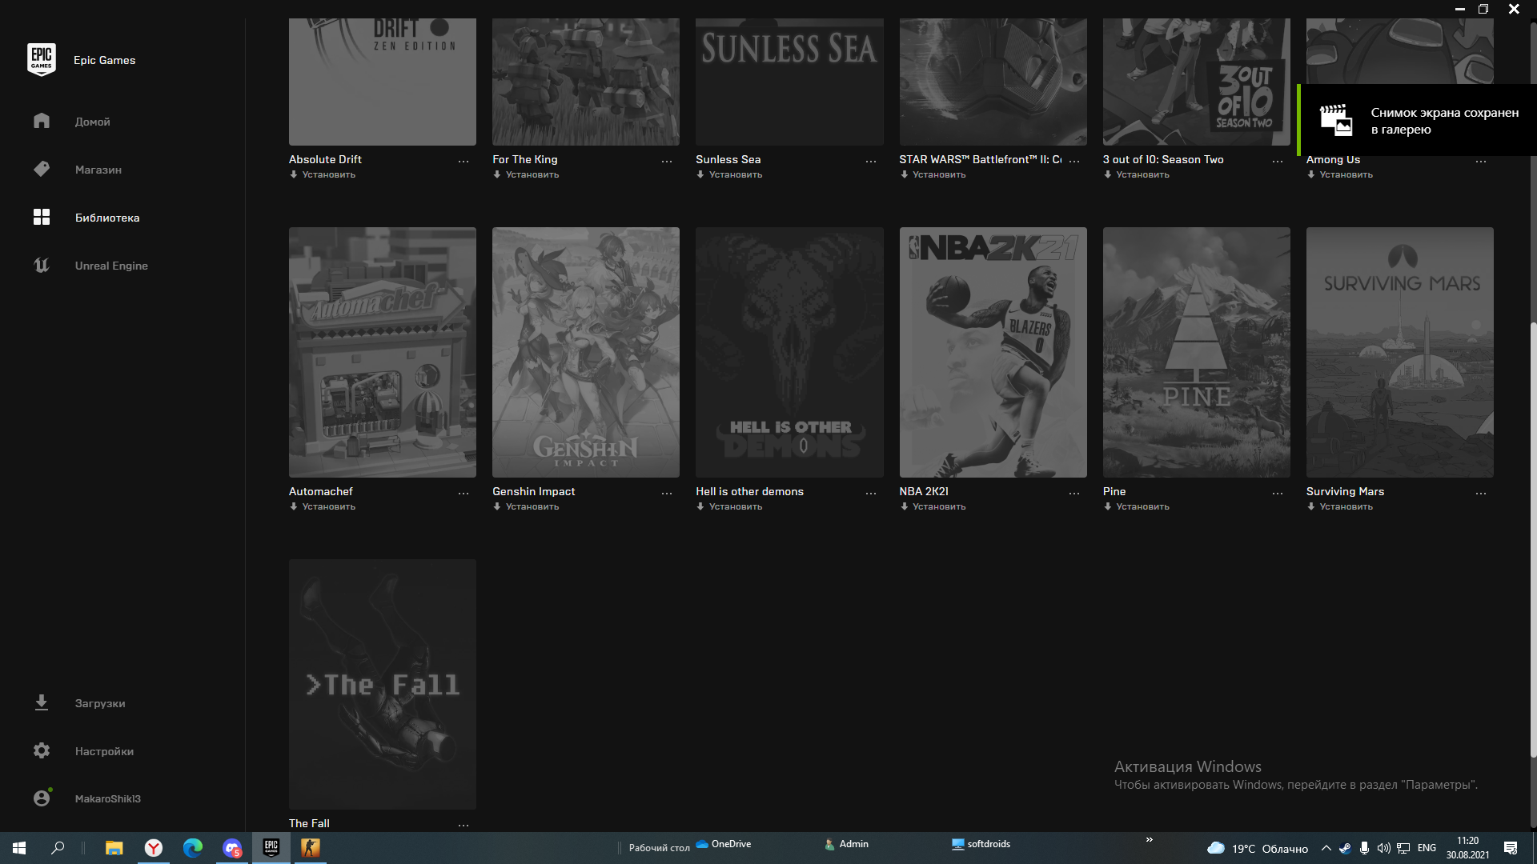Open the NBA 2K21 cover thumbnail

click(x=993, y=352)
